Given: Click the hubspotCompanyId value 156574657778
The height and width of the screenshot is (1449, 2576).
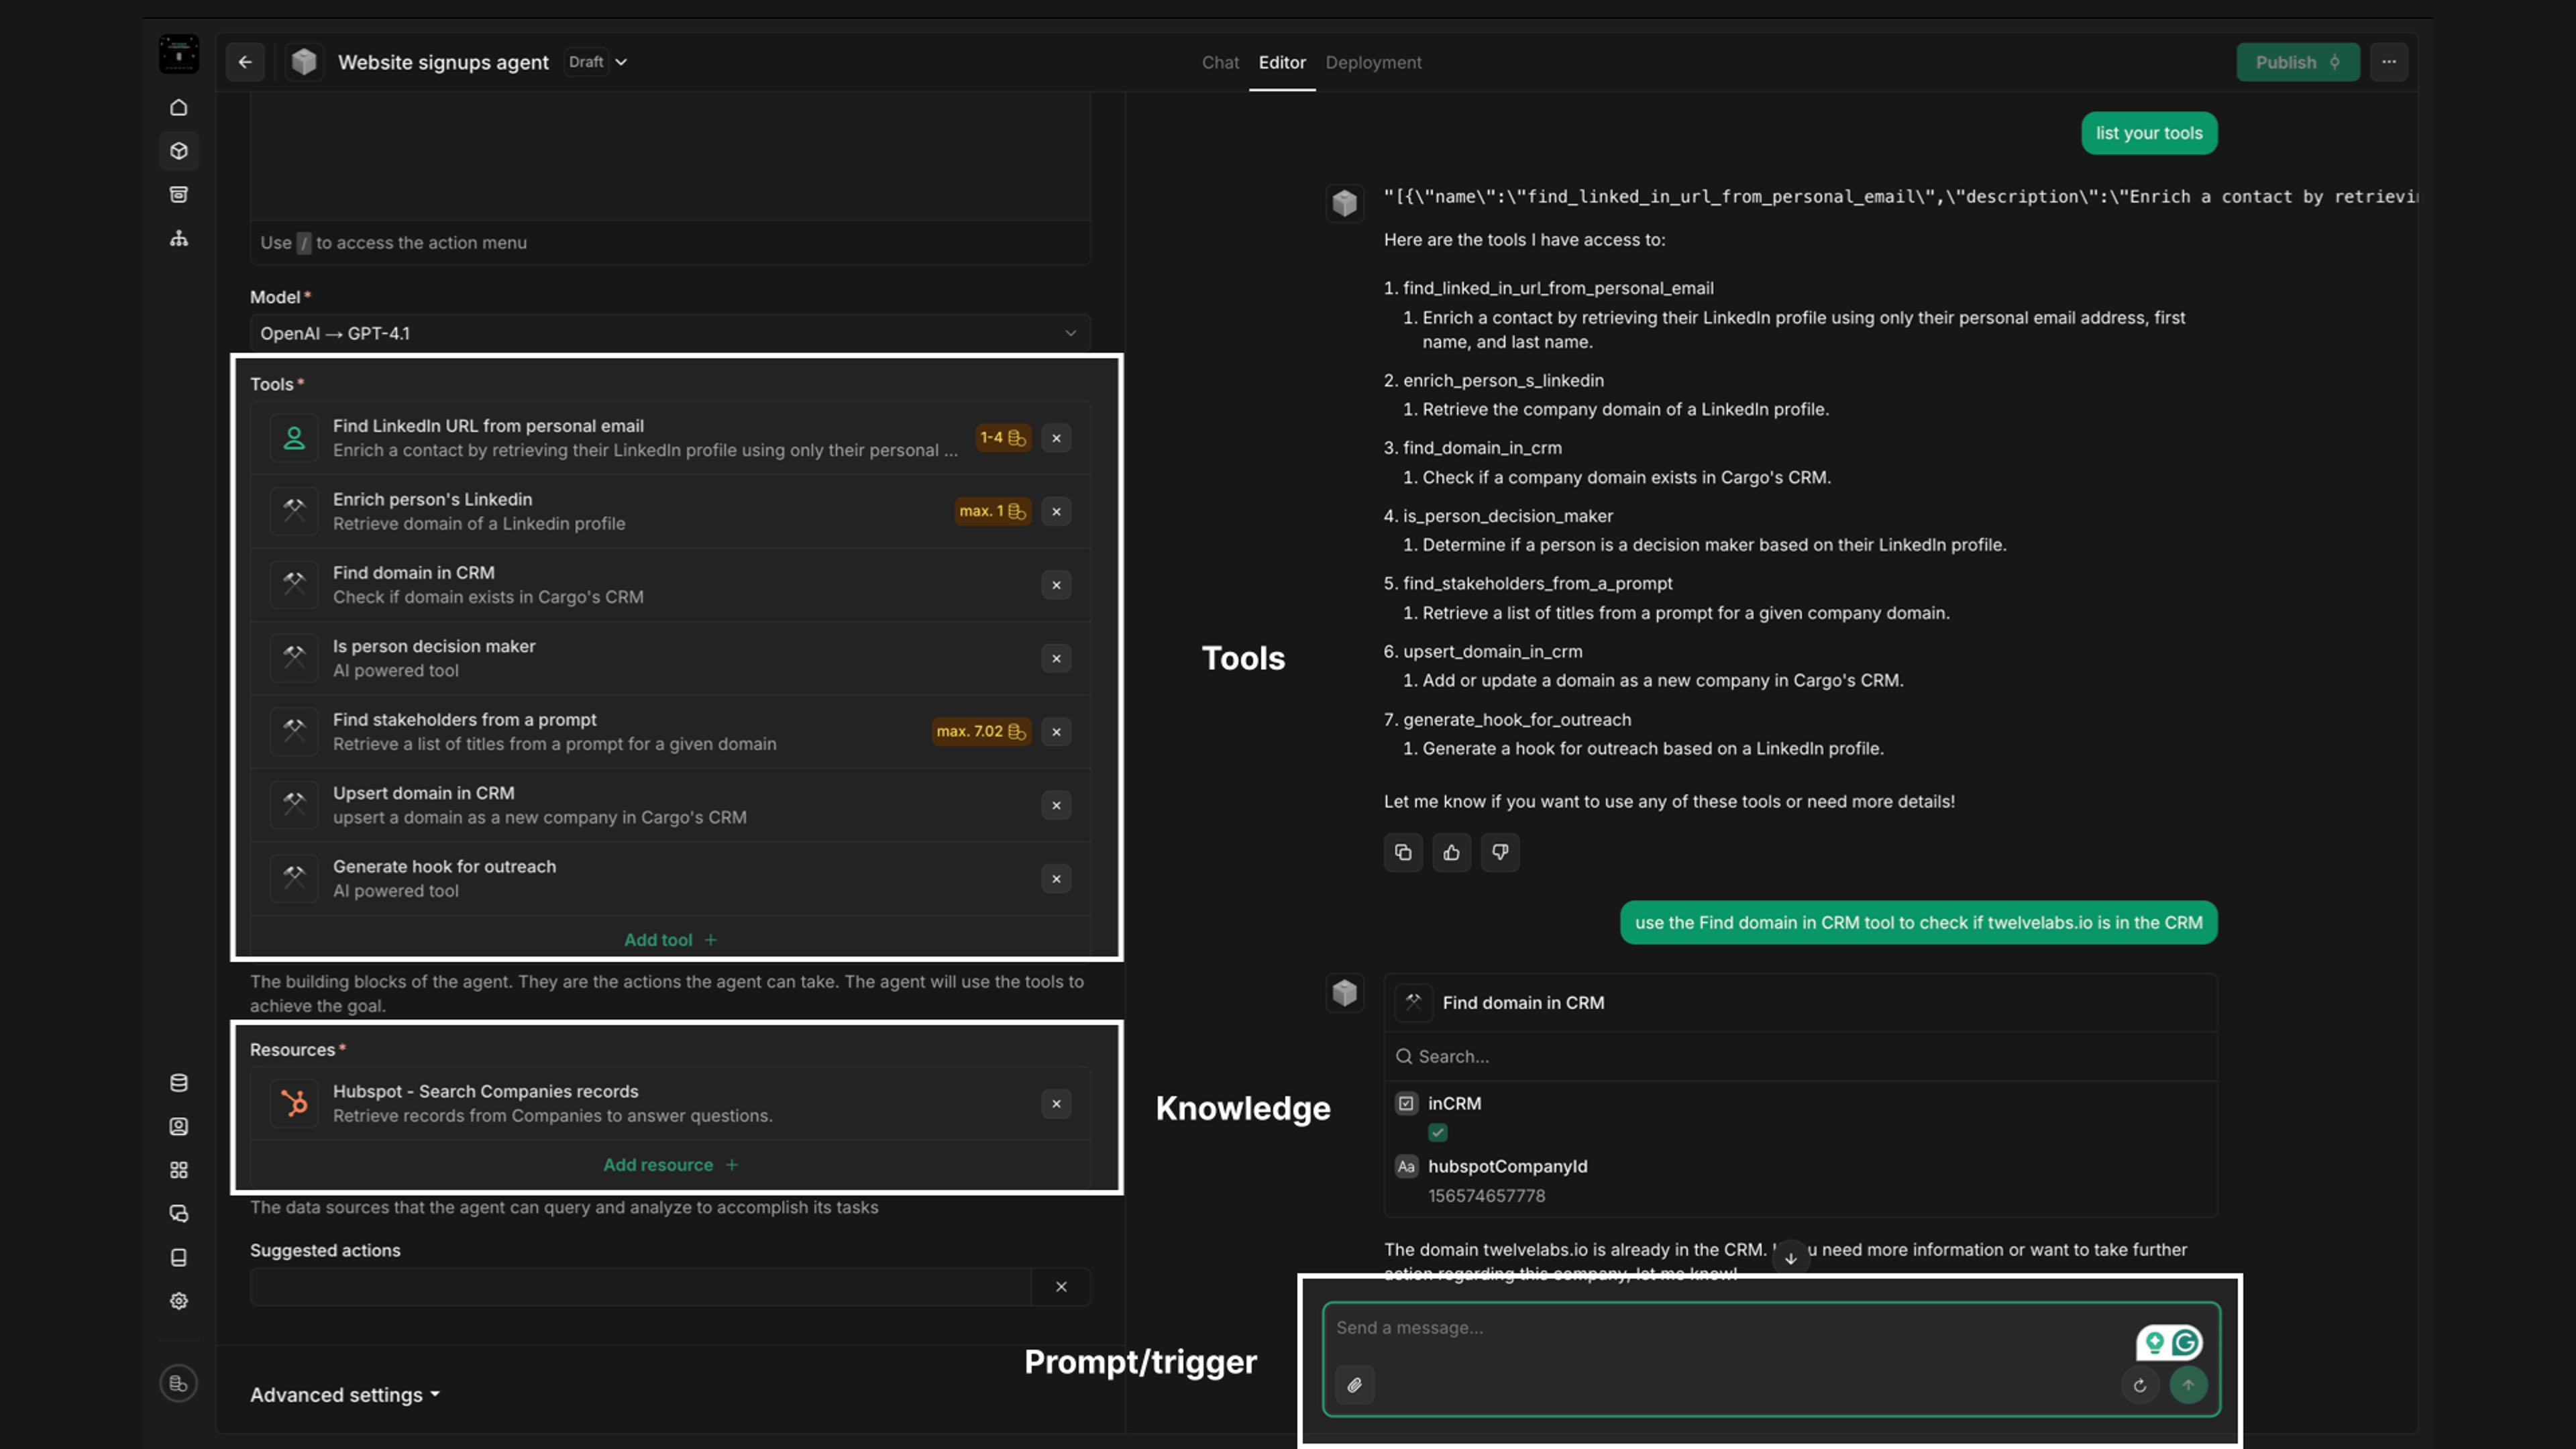Looking at the screenshot, I should click(1486, 1196).
